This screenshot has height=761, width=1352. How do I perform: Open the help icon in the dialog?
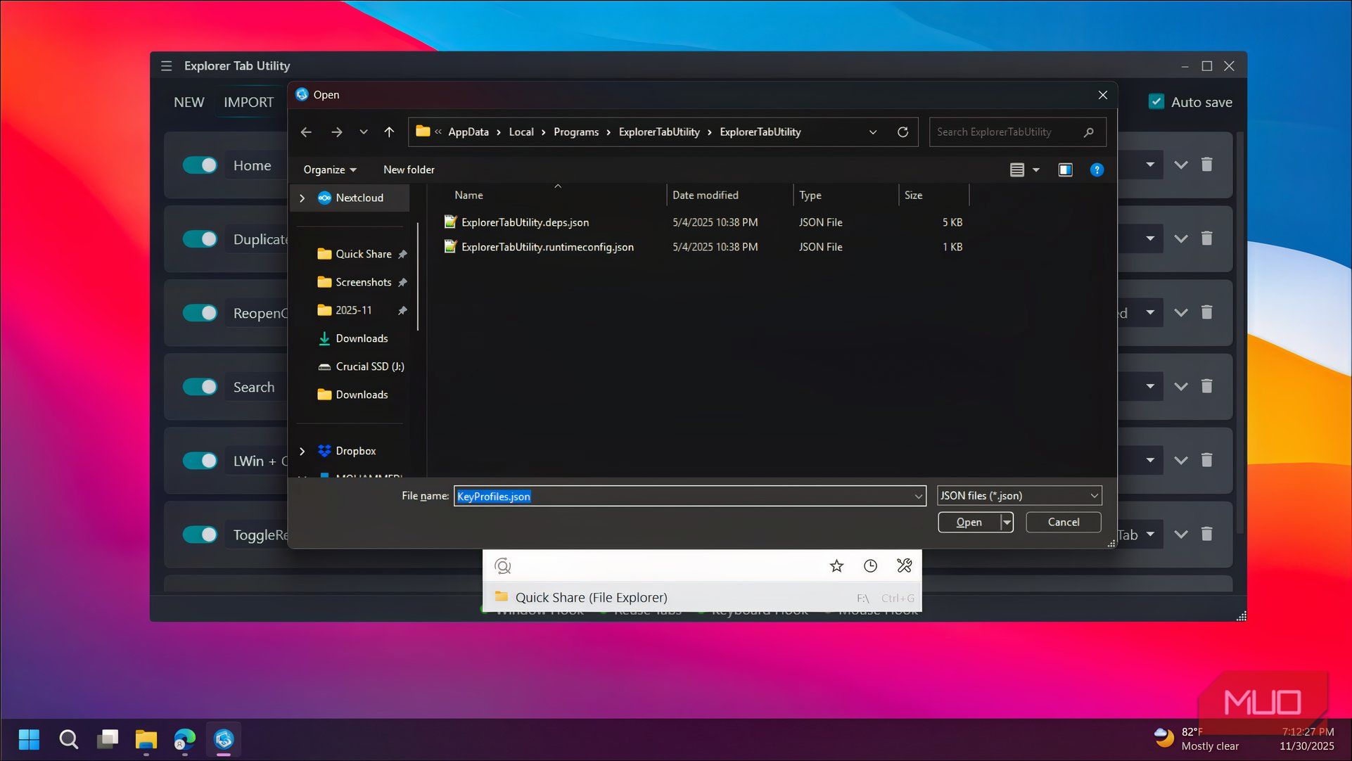[x=1097, y=170]
